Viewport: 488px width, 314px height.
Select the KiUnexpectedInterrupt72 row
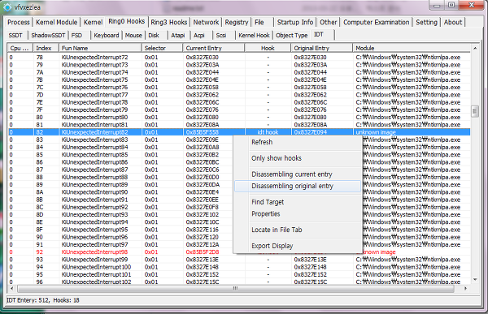[239, 57]
